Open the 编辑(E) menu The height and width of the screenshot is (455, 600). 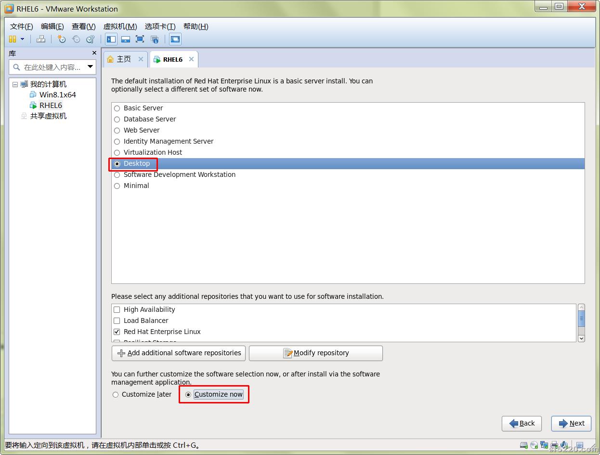point(52,27)
